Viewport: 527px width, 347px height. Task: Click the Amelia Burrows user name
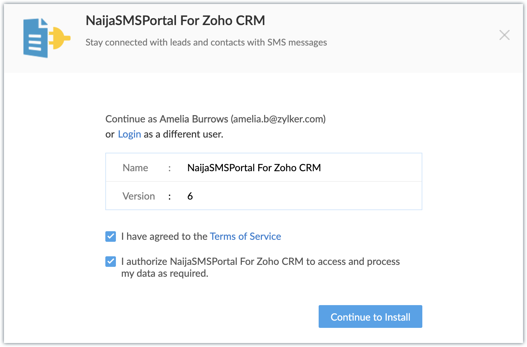194,119
